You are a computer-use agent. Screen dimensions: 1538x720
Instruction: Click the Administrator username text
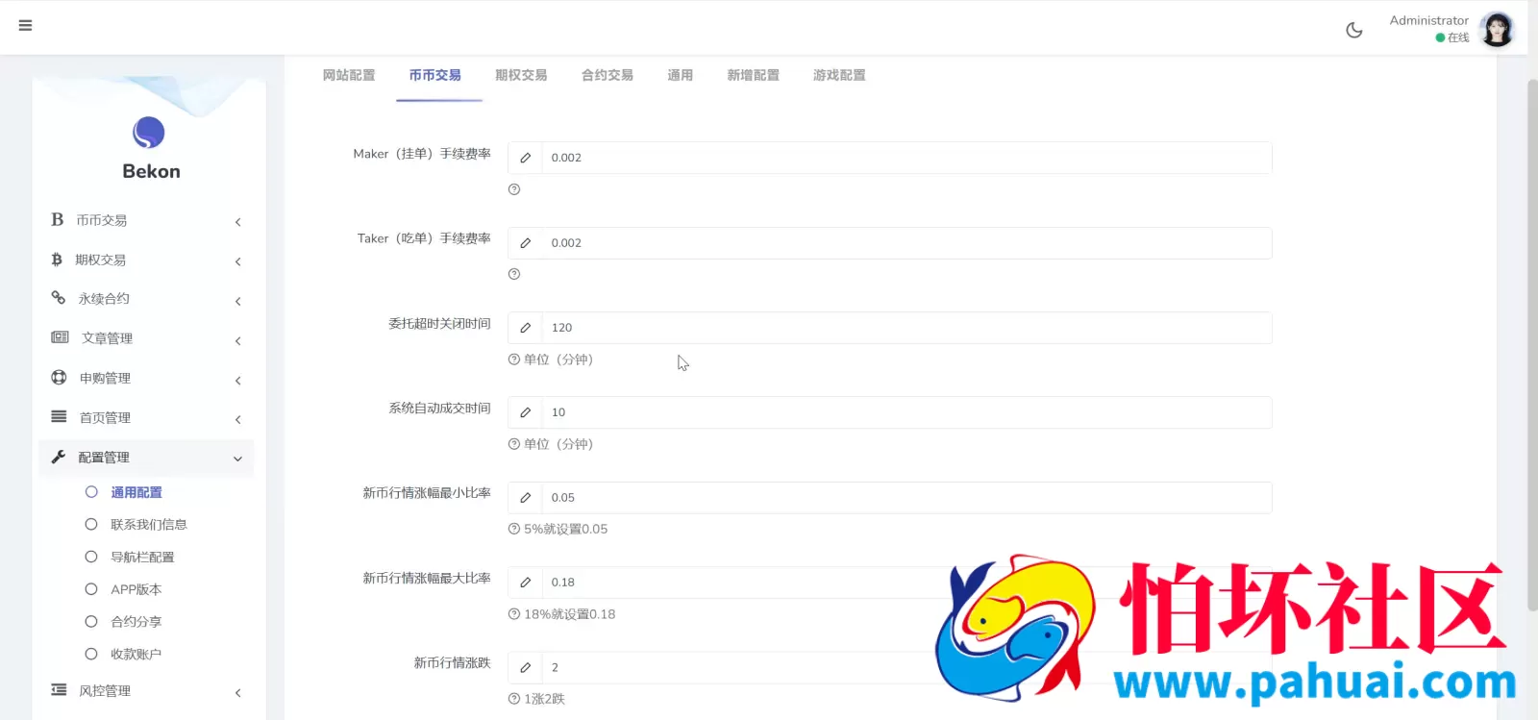1428,20
